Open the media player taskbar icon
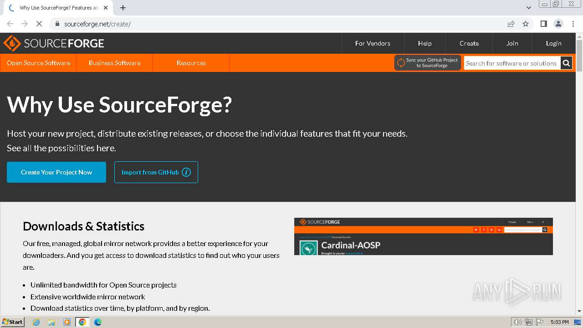 point(67,322)
